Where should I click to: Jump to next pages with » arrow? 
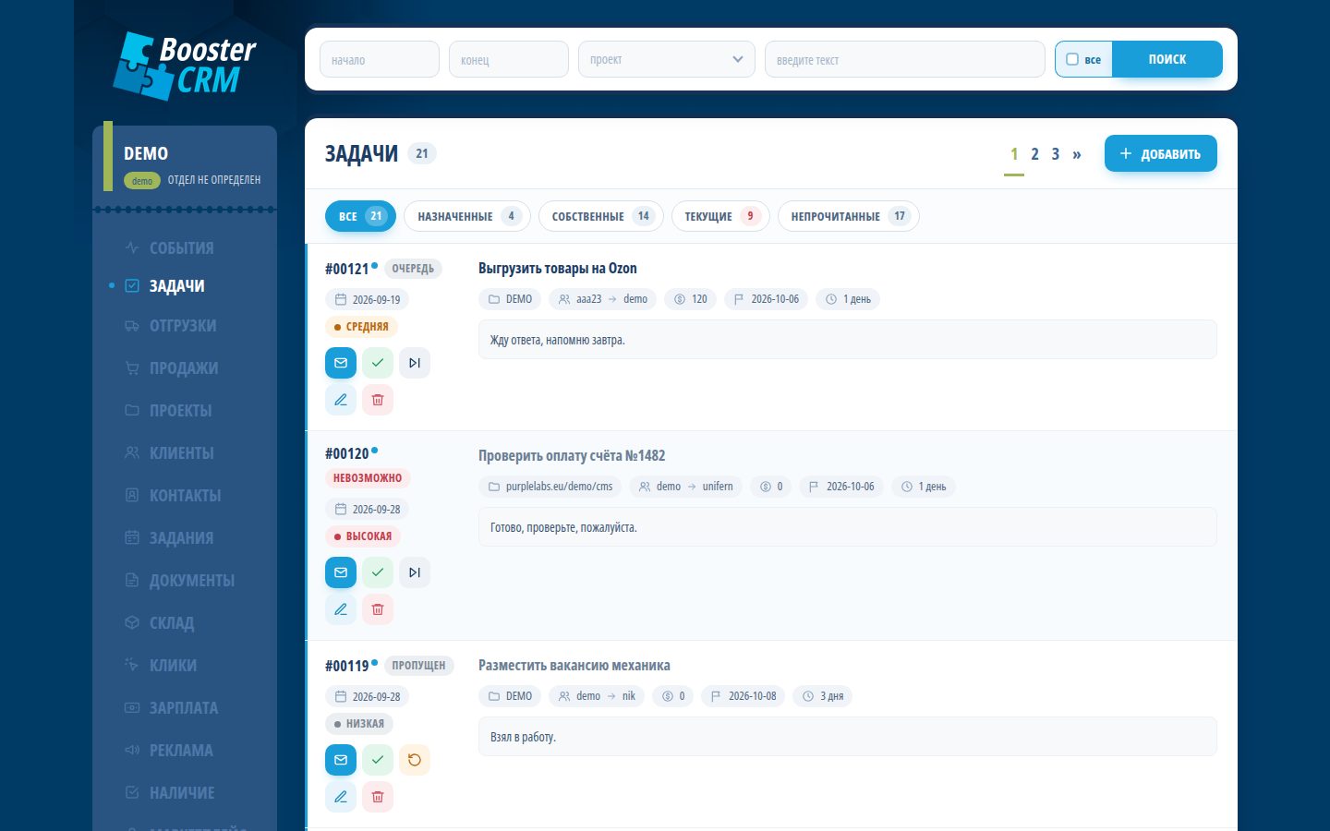1077,154
